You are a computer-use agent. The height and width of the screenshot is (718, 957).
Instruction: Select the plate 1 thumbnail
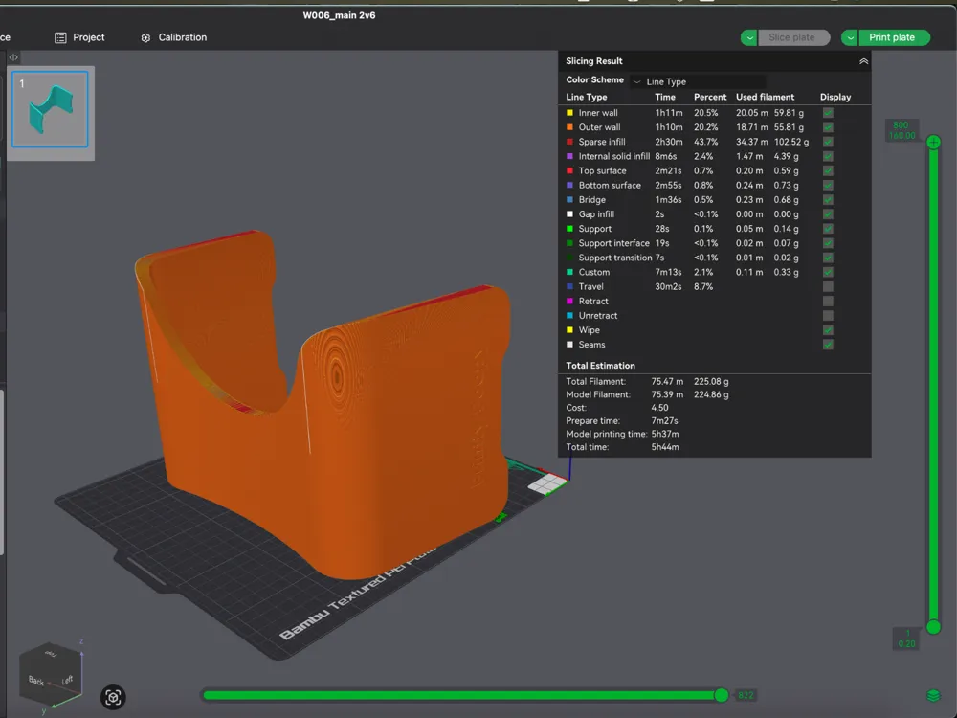pyautogui.click(x=52, y=110)
